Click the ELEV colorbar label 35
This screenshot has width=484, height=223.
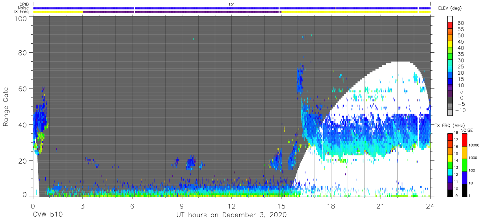coord(460,54)
